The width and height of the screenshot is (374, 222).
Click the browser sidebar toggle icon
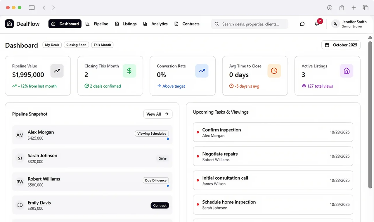32,8
